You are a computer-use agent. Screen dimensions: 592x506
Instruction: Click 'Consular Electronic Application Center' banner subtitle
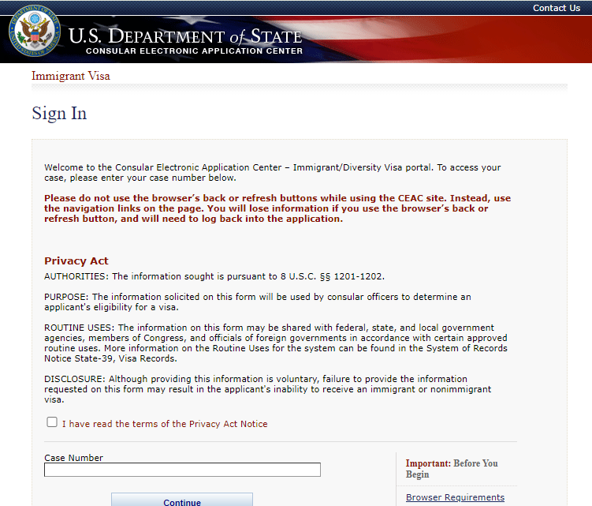coord(194,51)
